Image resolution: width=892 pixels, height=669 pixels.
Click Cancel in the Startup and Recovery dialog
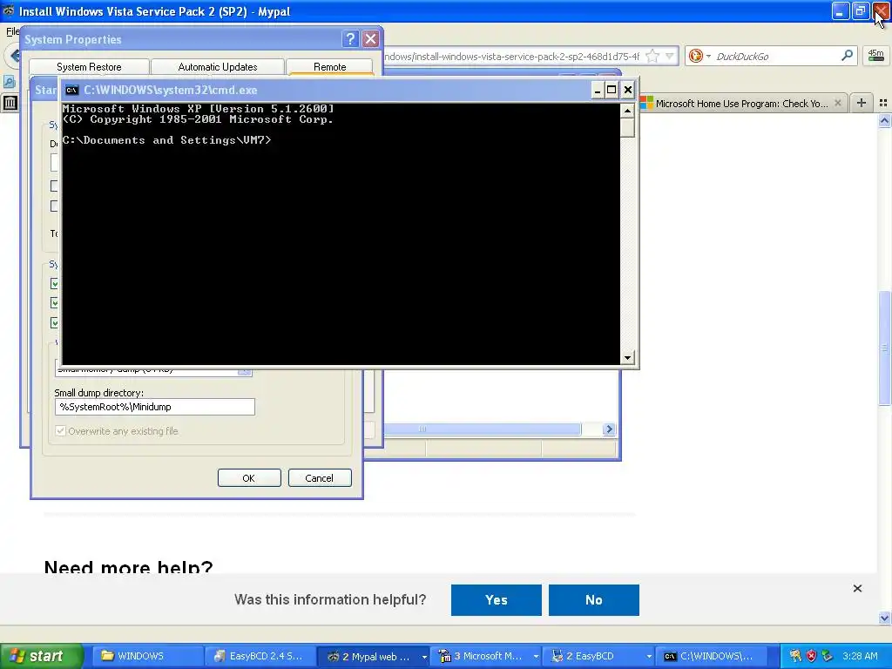[320, 478]
